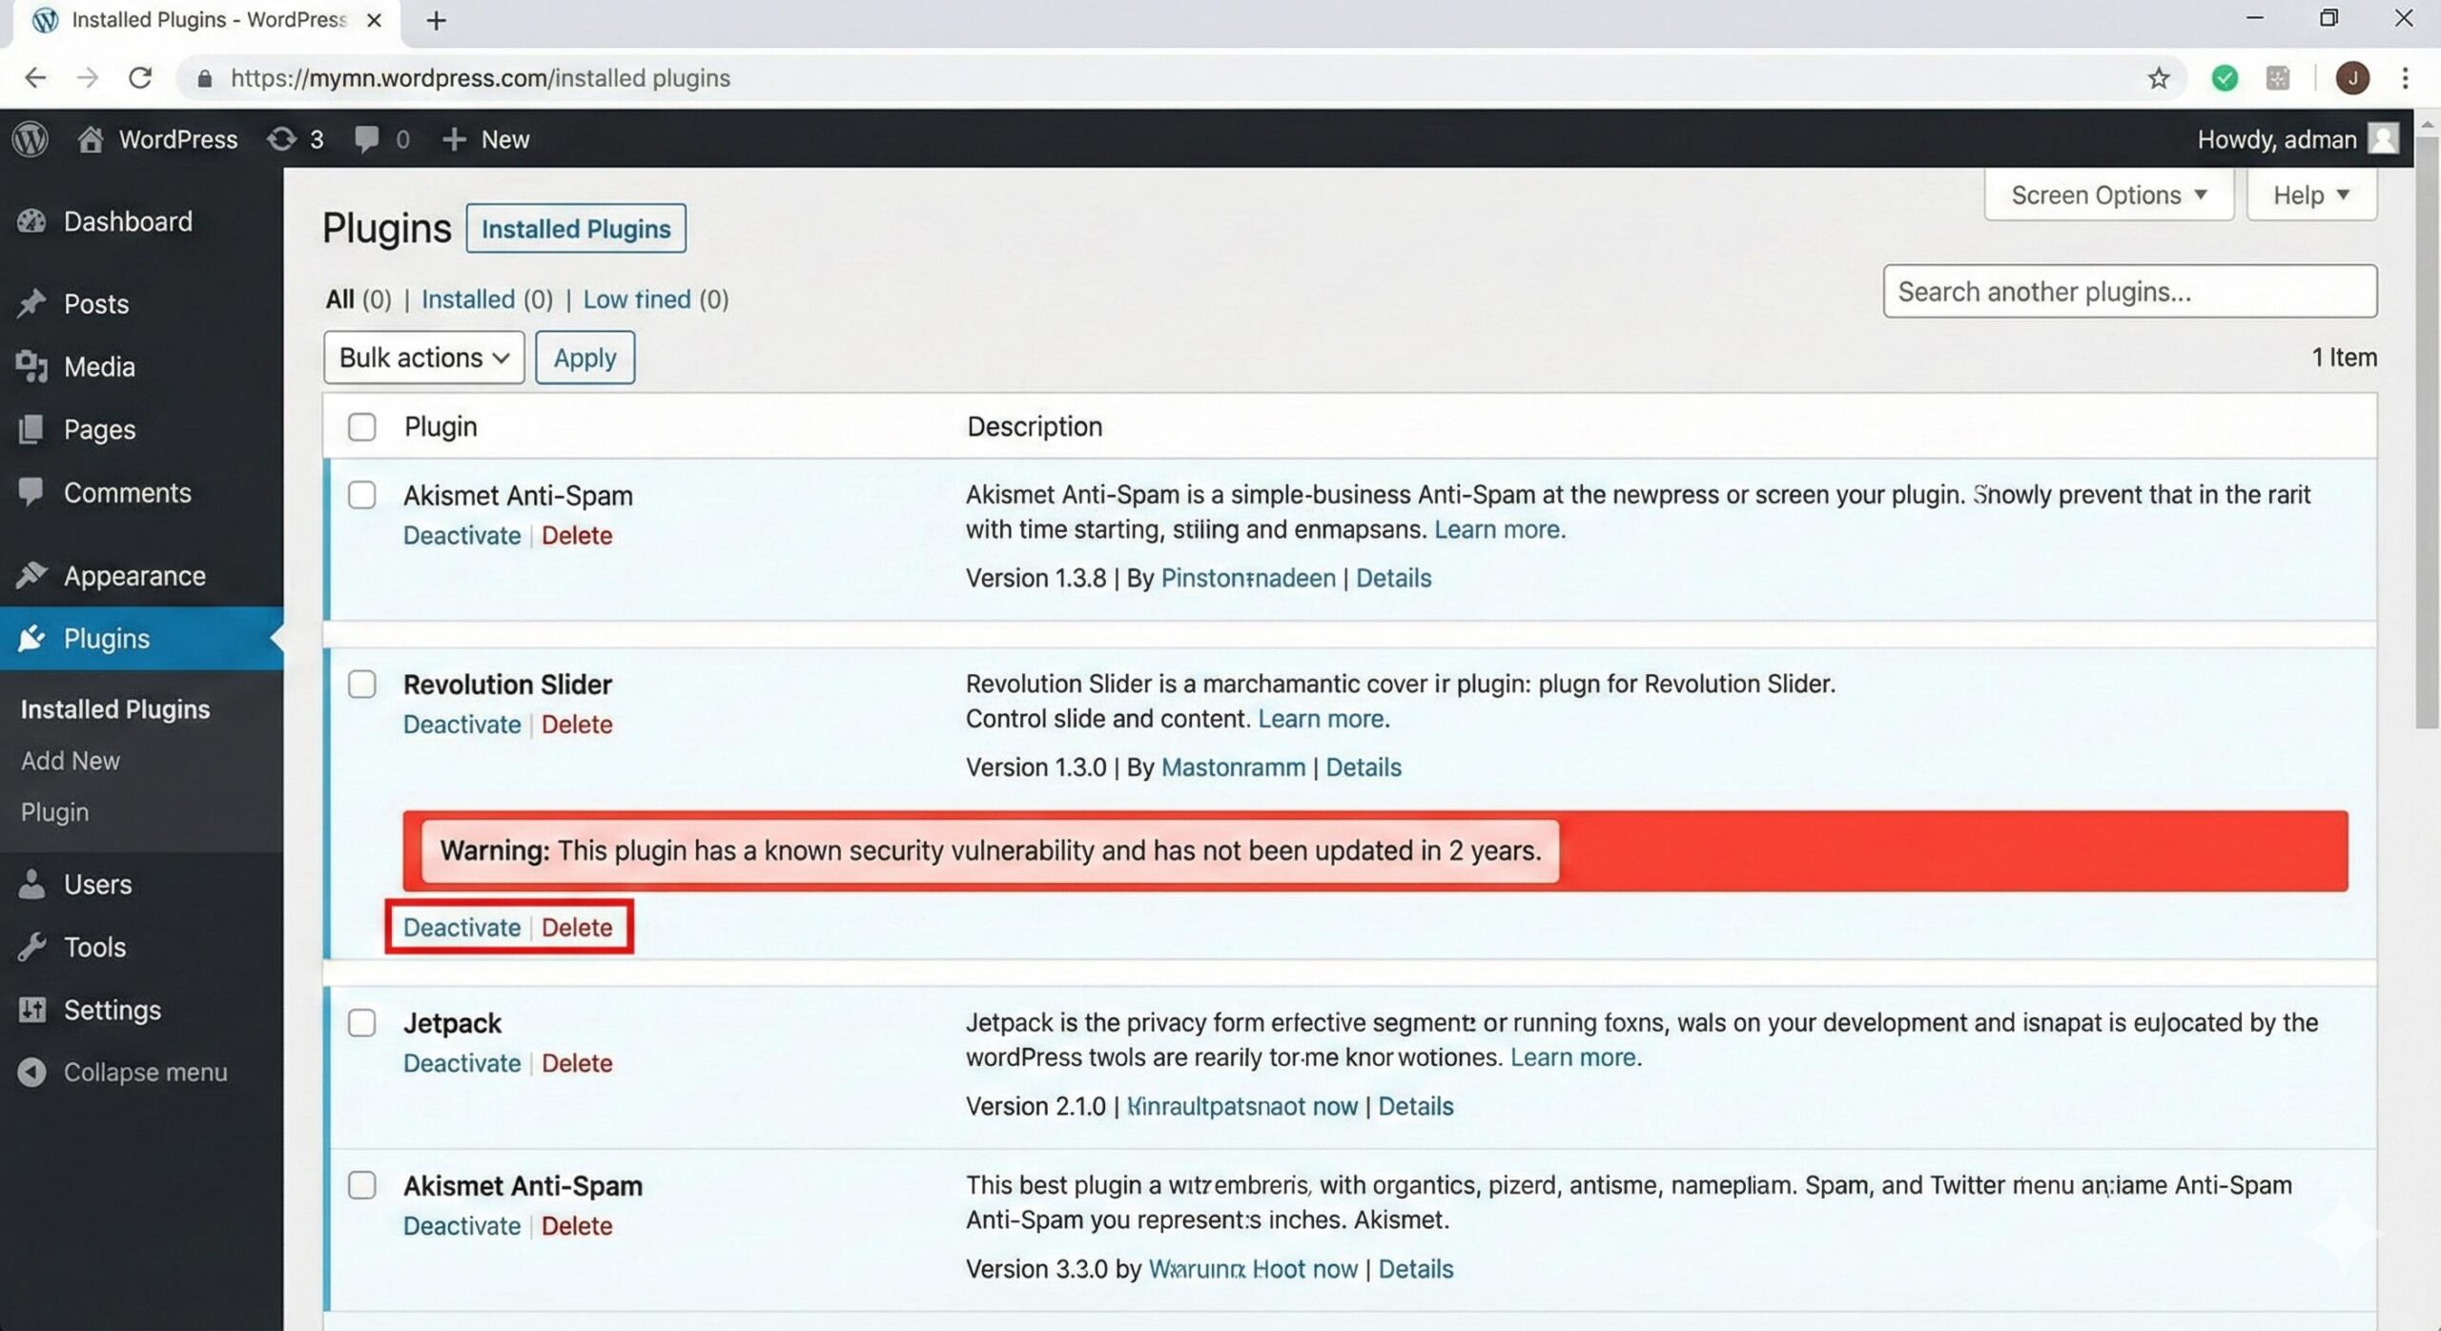Check the Jetpack plugin checkbox
Screen dimensions: 2441x1331
click(x=362, y=1023)
